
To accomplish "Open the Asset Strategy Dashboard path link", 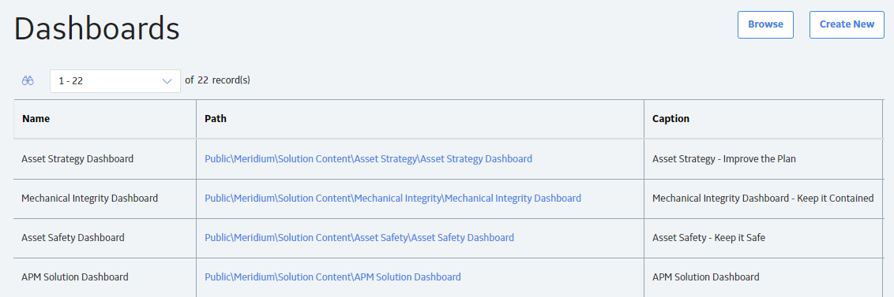I will pyautogui.click(x=368, y=159).
